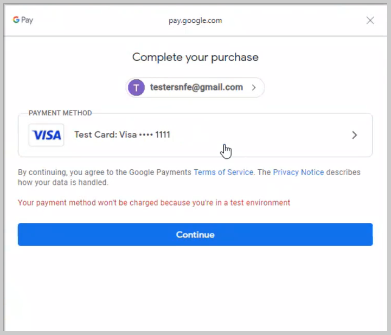Click the Visa card logo
This screenshot has height=335, width=391.
[x=47, y=135]
